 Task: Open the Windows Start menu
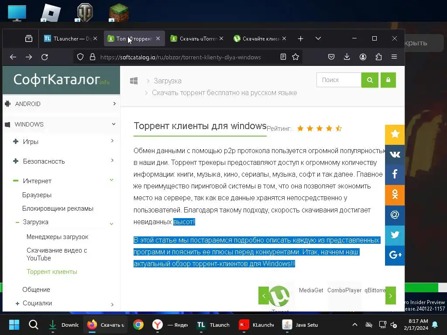[14, 325]
